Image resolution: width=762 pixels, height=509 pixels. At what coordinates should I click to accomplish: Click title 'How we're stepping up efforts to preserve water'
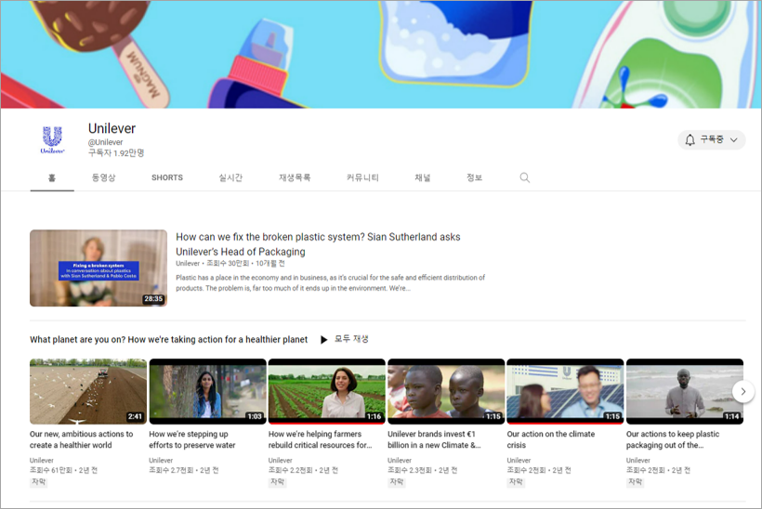point(192,439)
